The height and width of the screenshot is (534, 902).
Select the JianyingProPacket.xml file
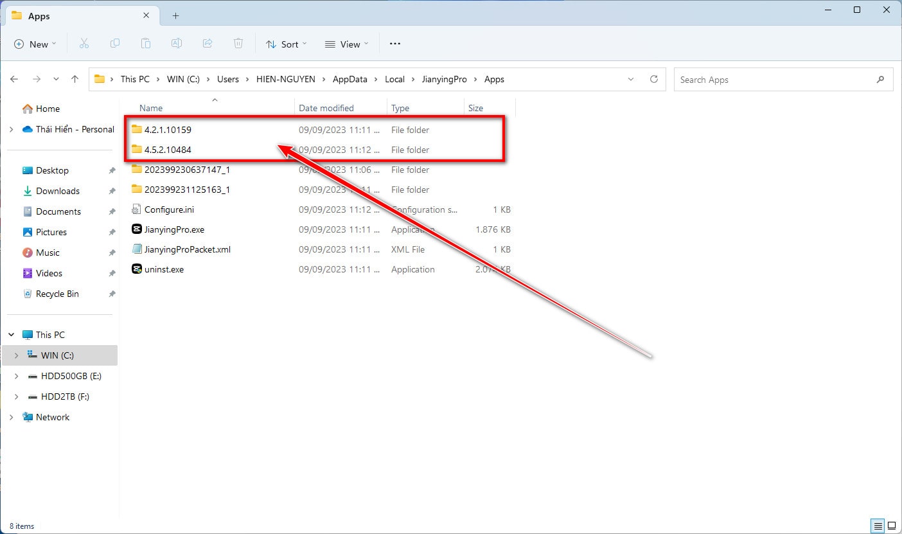pos(181,249)
